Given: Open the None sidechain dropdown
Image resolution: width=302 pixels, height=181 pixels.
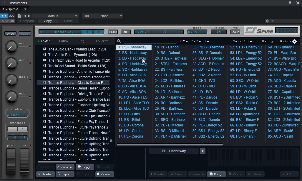Looking at the screenshot, I should 104,16.
